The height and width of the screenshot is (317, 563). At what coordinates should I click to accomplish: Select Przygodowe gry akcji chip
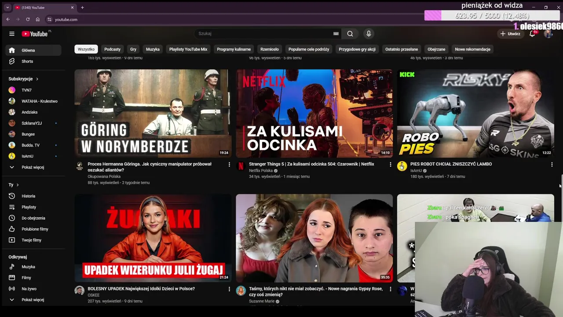tap(357, 49)
